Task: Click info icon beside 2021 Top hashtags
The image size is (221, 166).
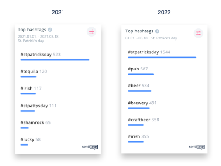Action: (50, 30)
